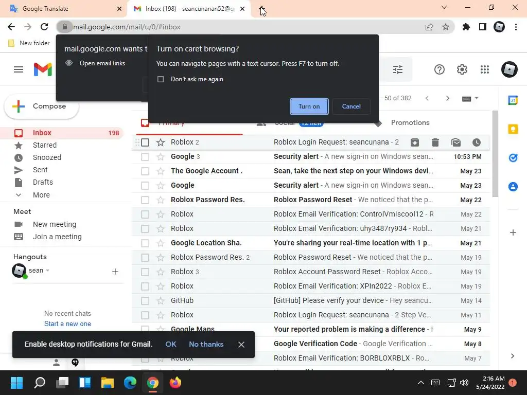Show hidden system tray icons chevron

(x=421, y=383)
